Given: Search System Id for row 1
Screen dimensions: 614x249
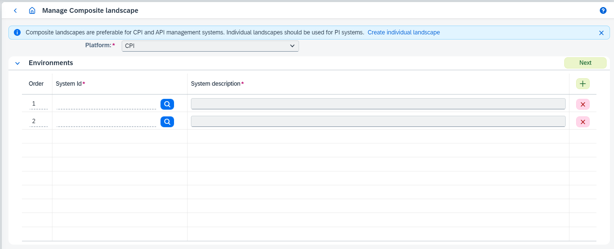Looking at the screenshot, I should pyautogui.click(x=167, y=104).
